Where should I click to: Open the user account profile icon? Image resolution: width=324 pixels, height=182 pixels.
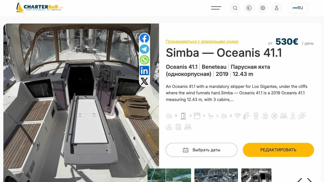(x=277, y=8)
